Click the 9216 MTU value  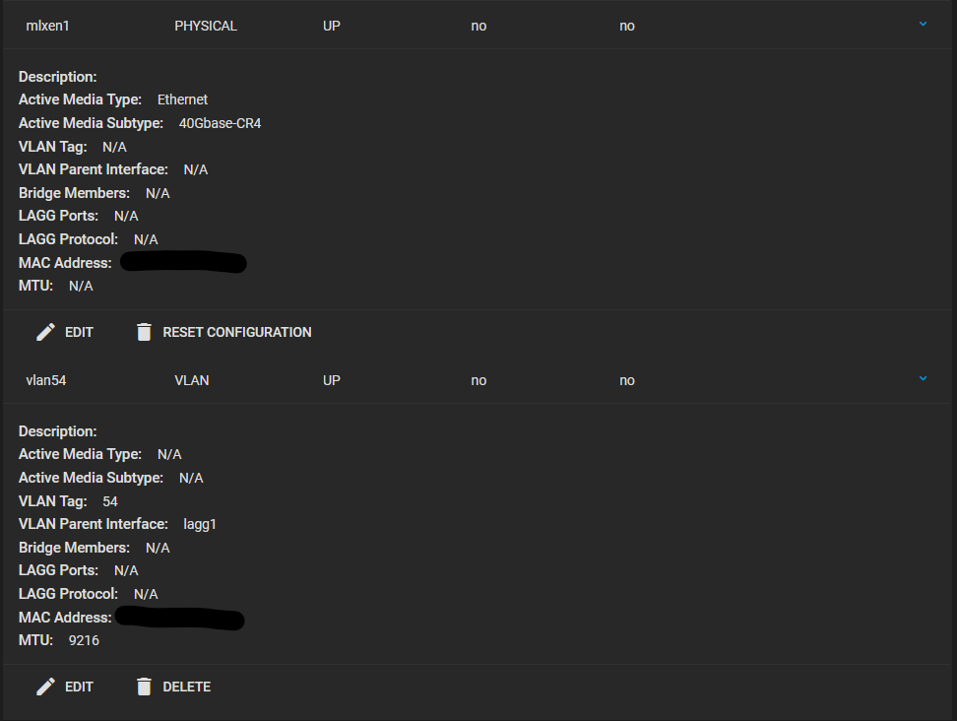(84, 640)
